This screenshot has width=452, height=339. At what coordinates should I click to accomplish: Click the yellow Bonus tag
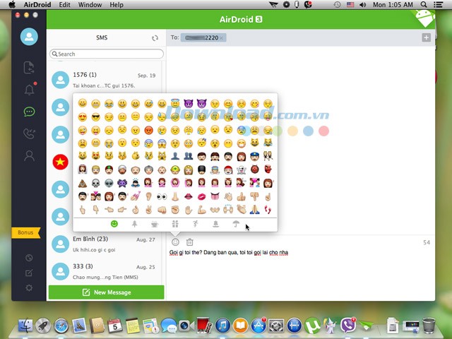[25, 232]
